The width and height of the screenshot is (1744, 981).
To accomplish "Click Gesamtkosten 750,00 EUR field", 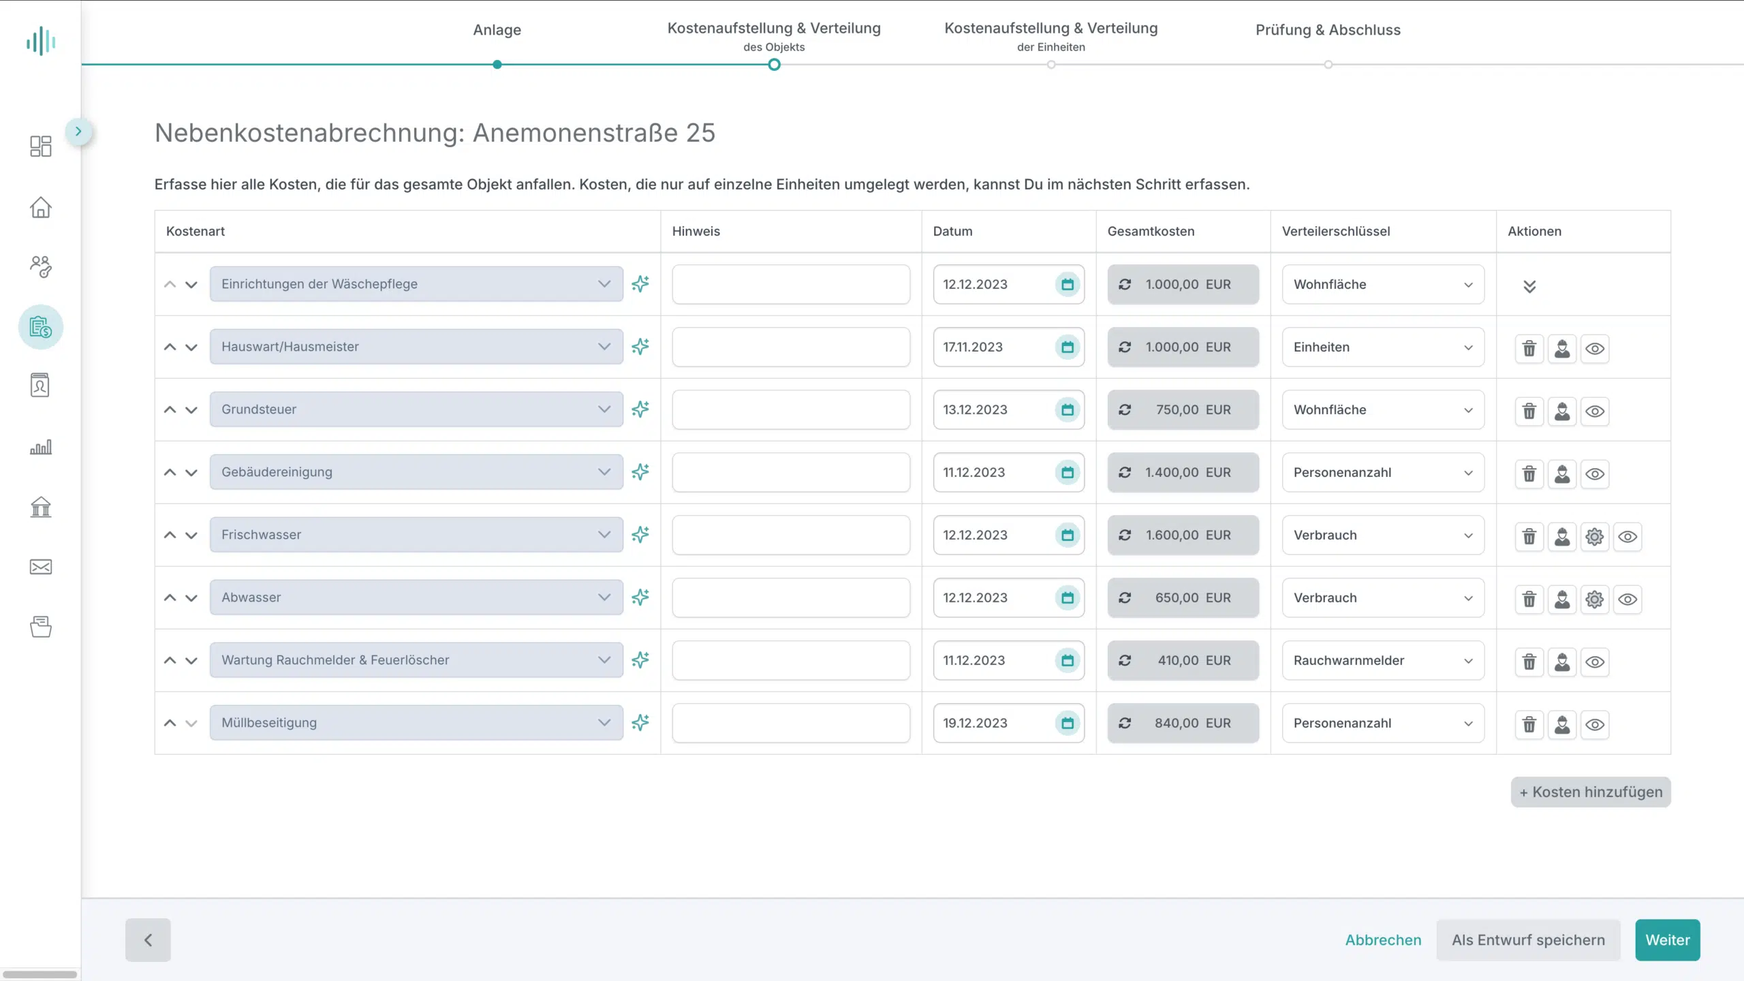I will point(1183,409).
